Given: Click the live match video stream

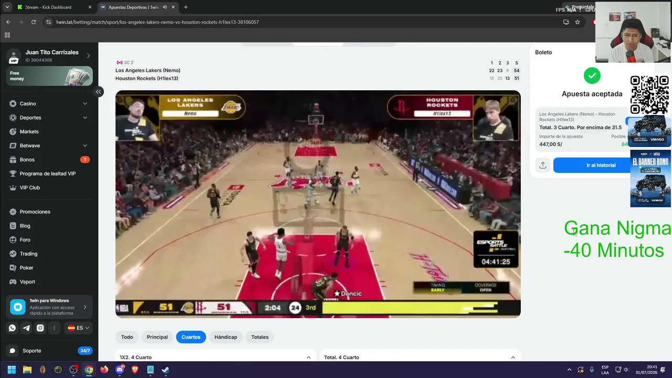Looking at the screenshot, I should tap(318, 204).
